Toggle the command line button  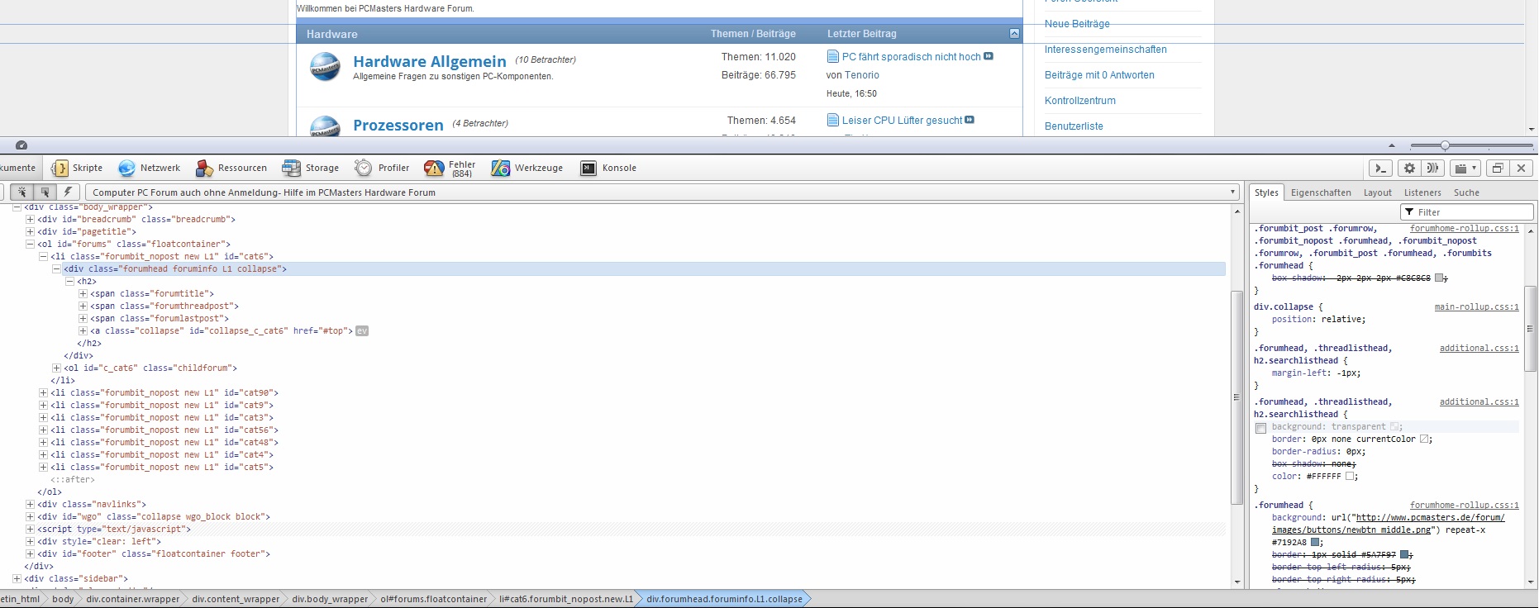(x=1379, y=168)
